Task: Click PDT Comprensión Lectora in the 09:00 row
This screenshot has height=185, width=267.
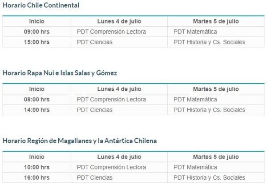Action: point(111,32)
